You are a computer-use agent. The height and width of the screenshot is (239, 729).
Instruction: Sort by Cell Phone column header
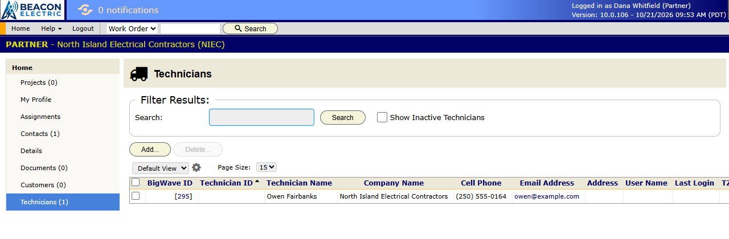(481, 183)
